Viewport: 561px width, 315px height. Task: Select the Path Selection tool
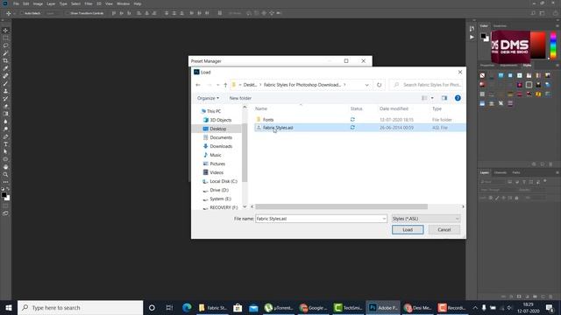click(5, 151)
